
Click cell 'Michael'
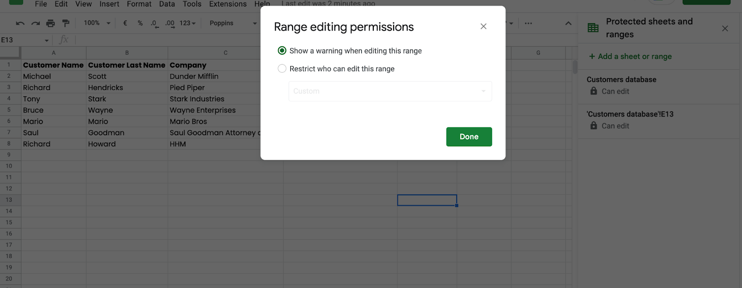(54, 76)
